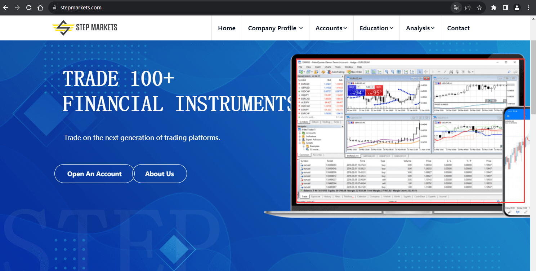The height and width of the screenshot is (271, 536).
Task: View site security info via lock icon
Action: pos(55,8)
